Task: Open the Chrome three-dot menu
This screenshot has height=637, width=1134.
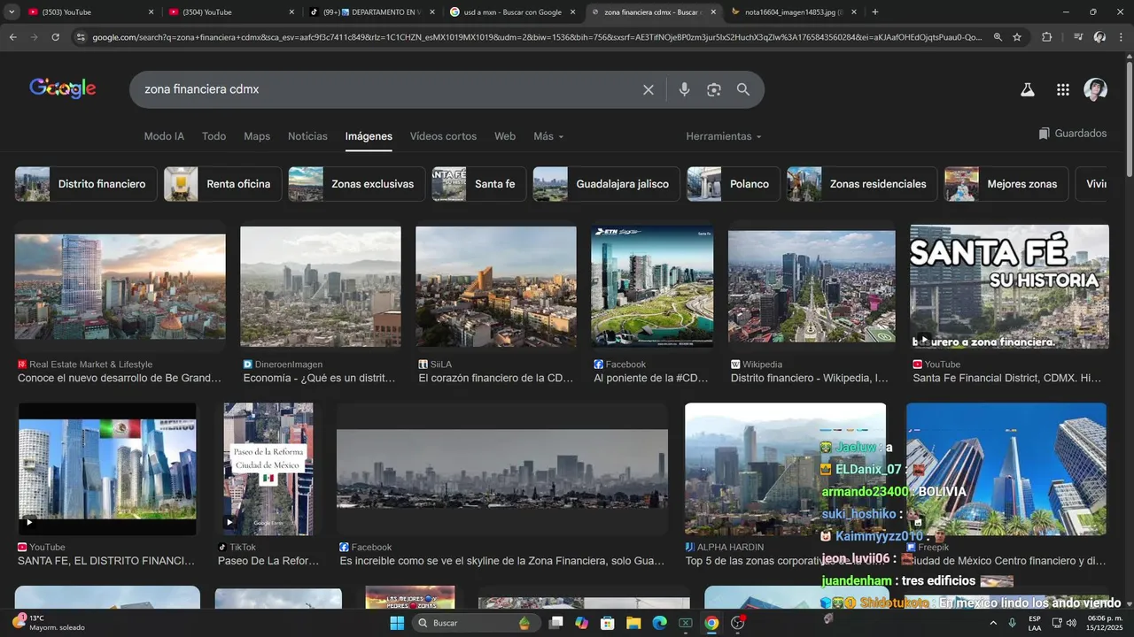Action: coord(1121,37)
